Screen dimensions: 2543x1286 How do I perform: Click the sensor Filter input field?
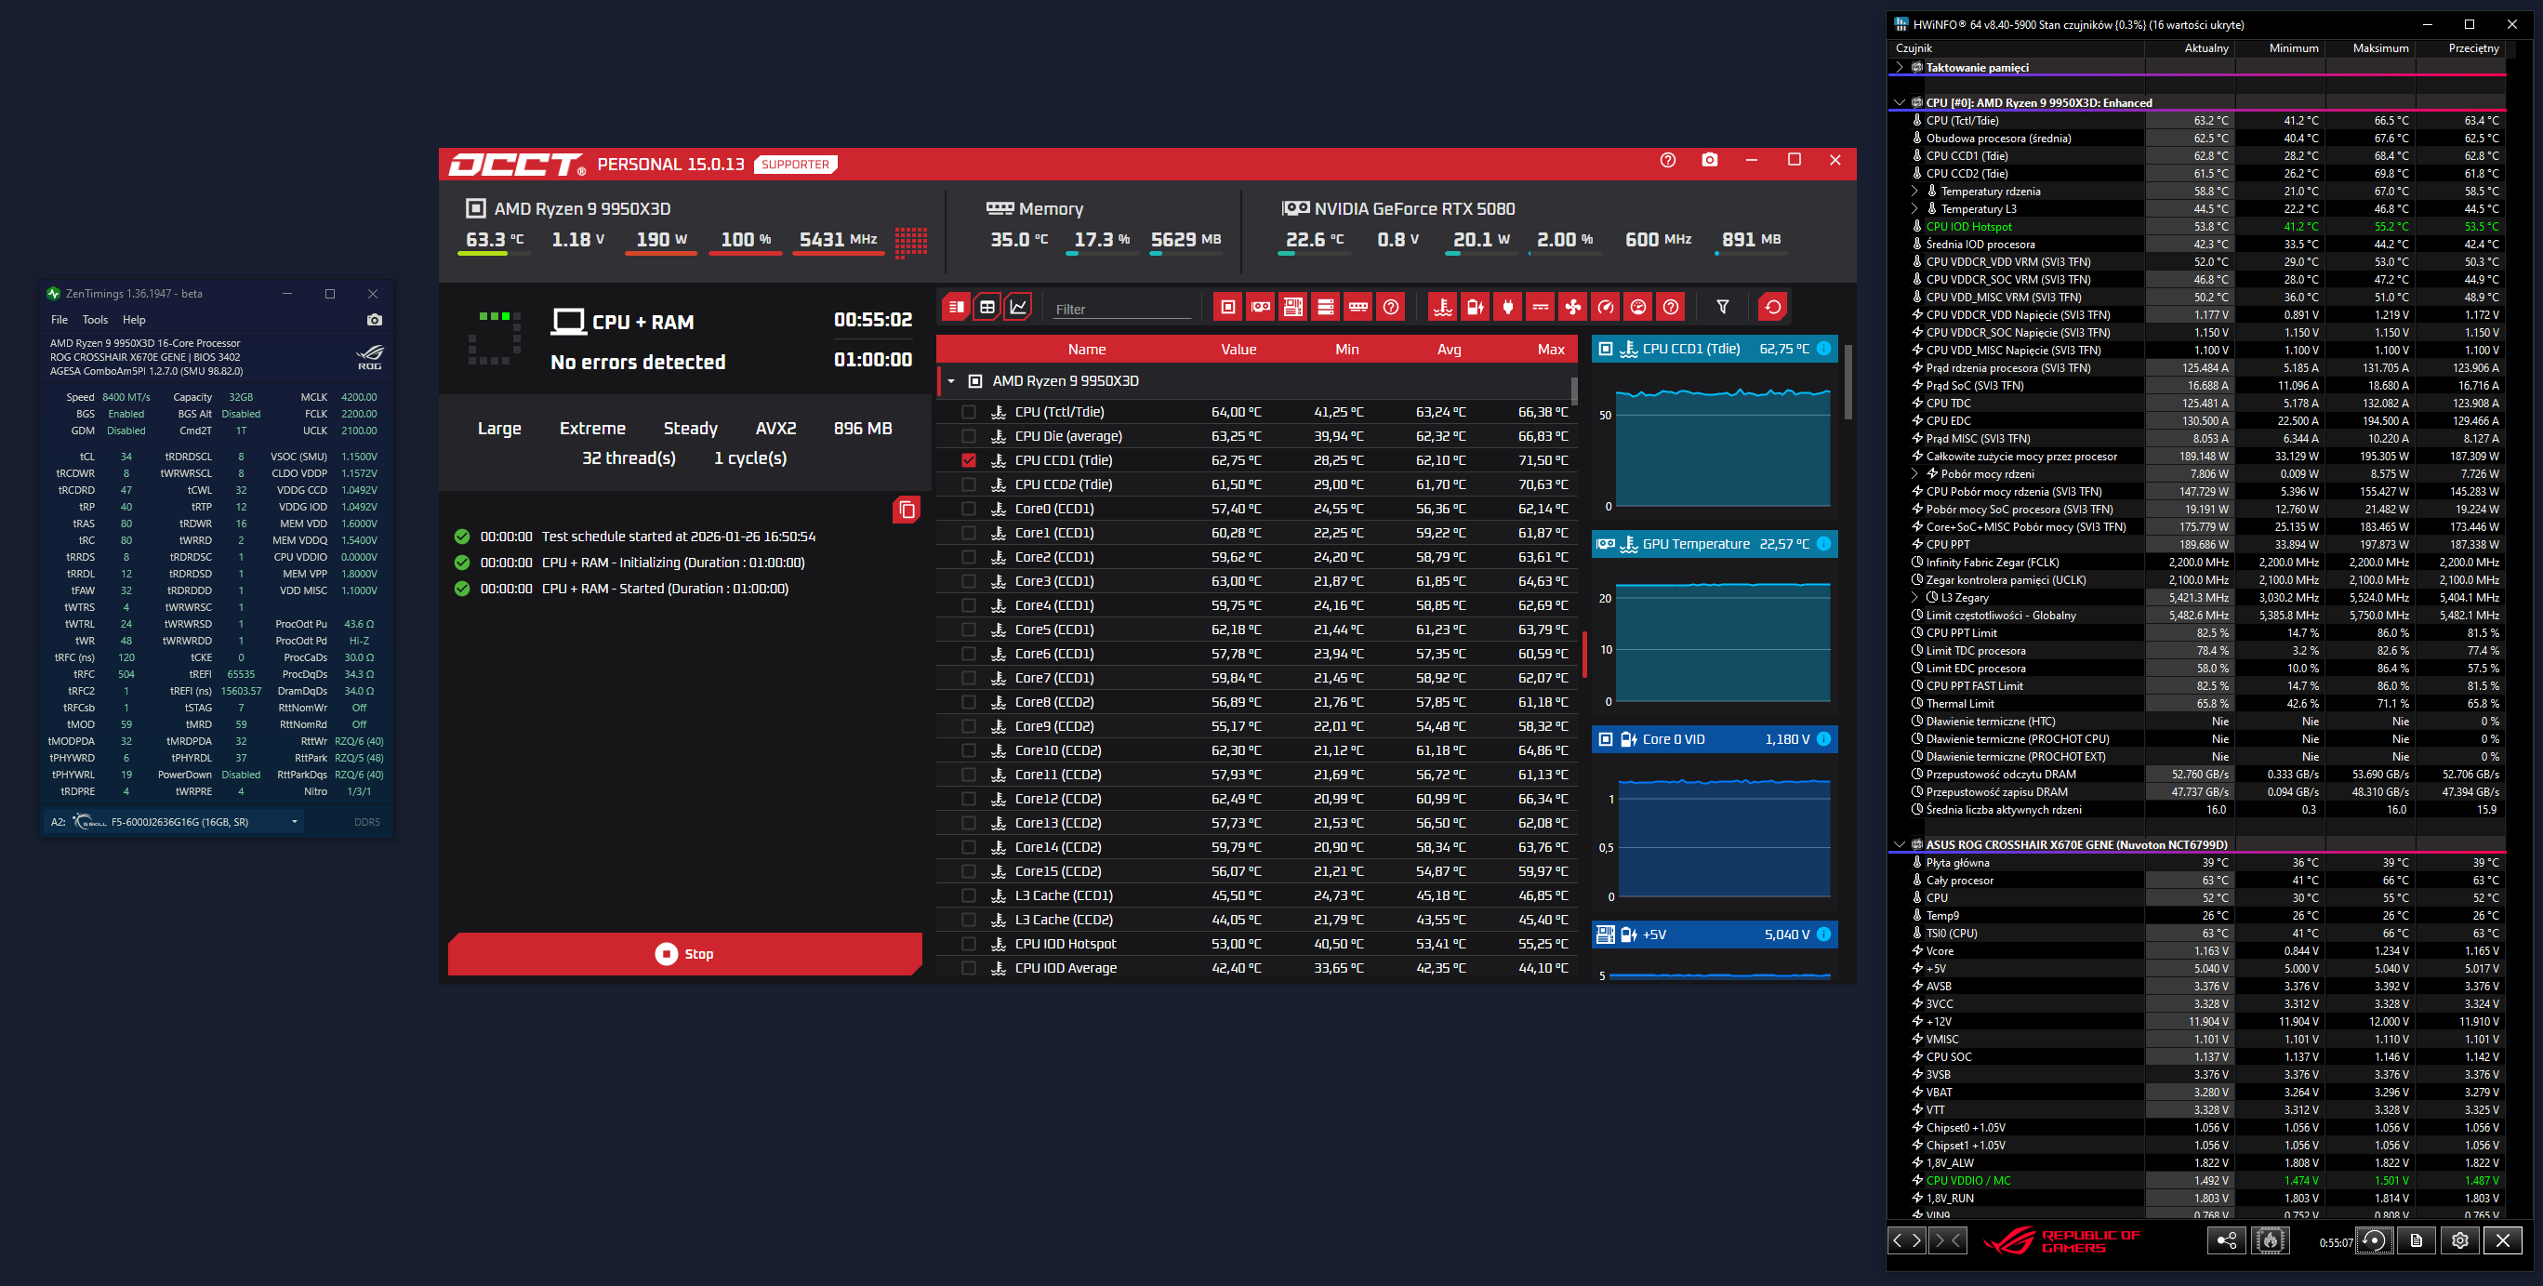click(1121, 309)
